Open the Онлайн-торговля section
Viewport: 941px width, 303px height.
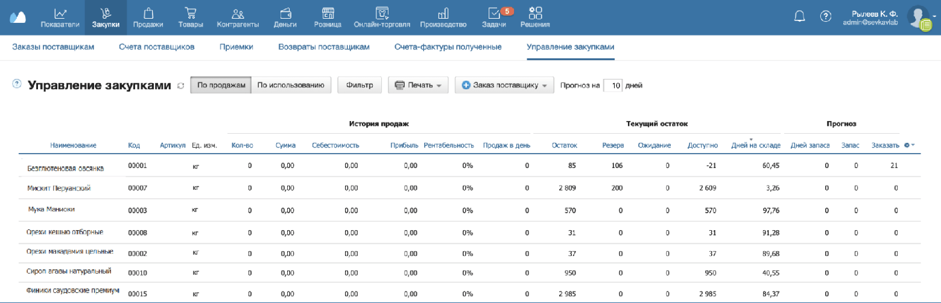click(382, 17)
